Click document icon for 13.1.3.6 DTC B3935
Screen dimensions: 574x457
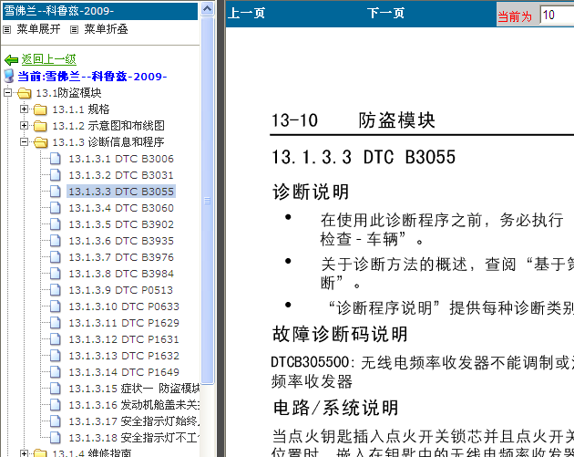pyautogui.click(x=56, y=241)
